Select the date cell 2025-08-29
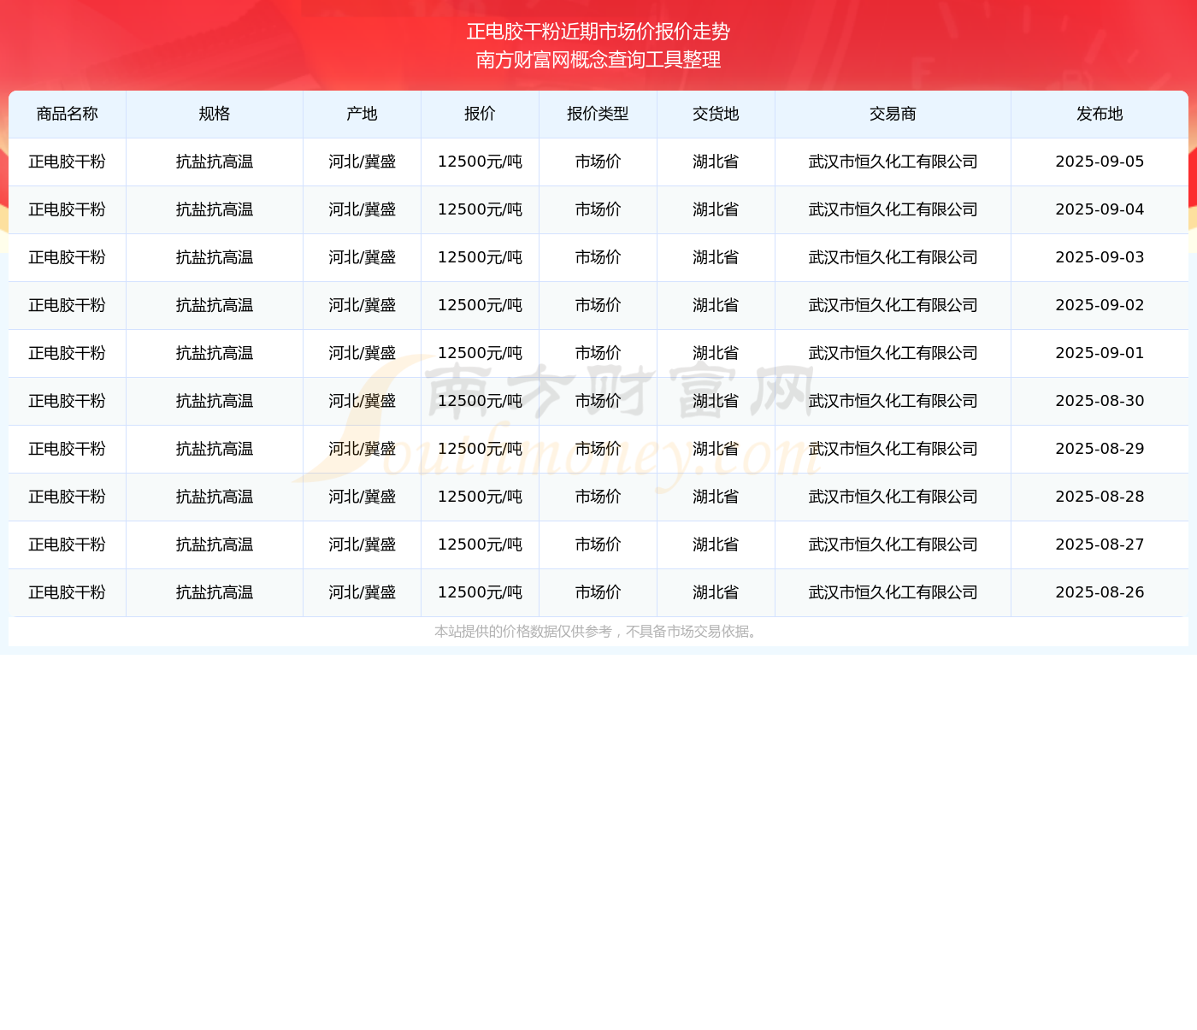 [1100, 449]
